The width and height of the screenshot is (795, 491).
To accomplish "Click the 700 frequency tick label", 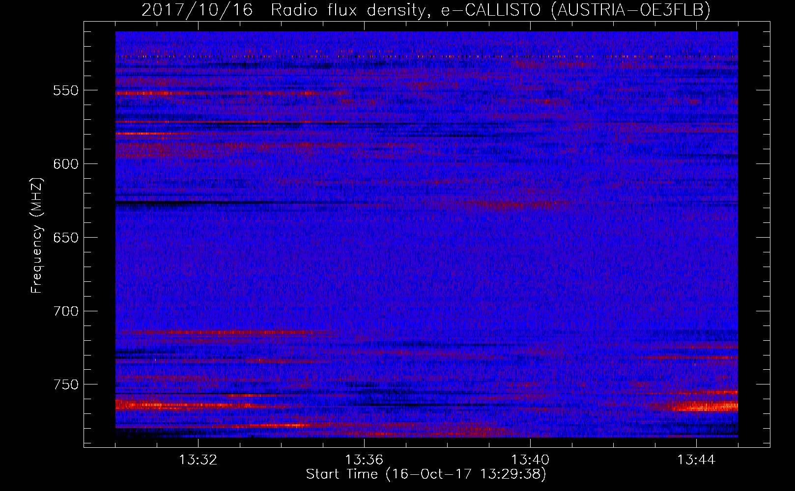I will point(66,311).
